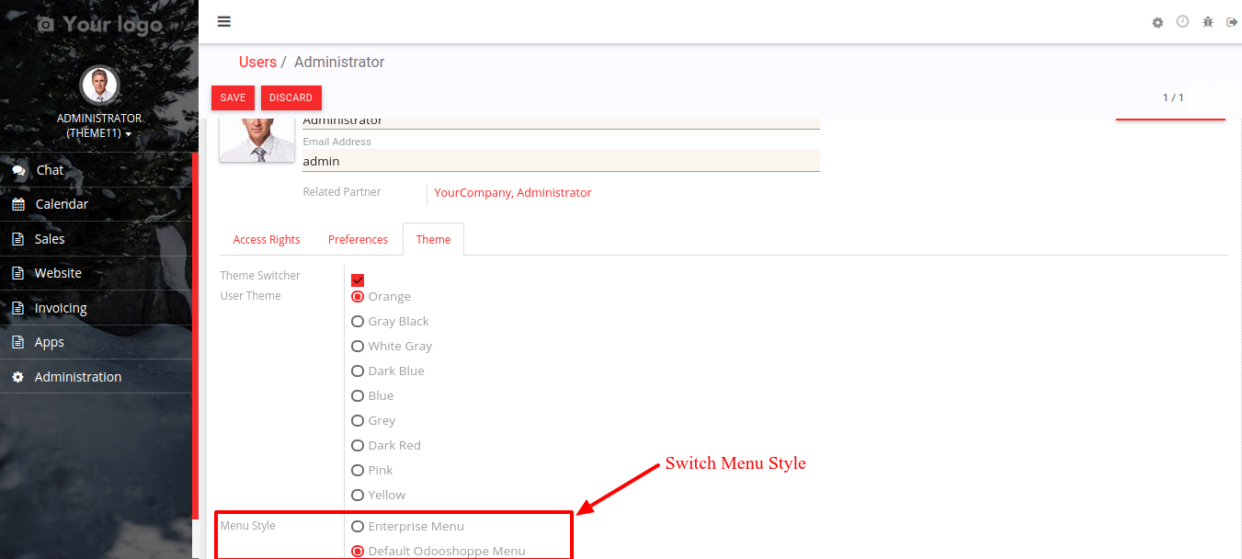Viewport: 1242px width, 559px height.
Task: Click the DISCARD button
Action: click(291, 97)
